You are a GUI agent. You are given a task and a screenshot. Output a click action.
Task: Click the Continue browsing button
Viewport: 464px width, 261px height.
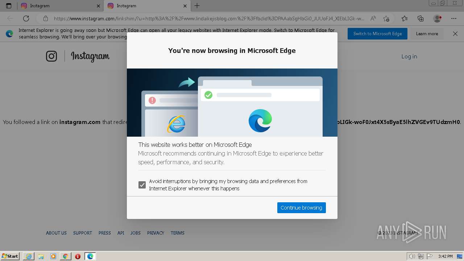(x=301, y=208)
